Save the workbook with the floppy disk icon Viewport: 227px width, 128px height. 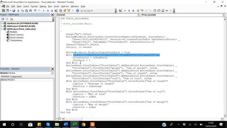(x=13, y=11)
